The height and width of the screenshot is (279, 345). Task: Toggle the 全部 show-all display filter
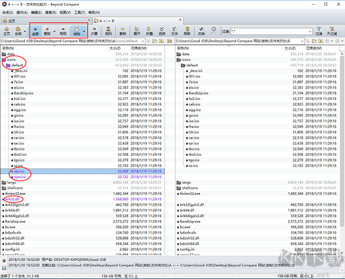pos(36,31)
